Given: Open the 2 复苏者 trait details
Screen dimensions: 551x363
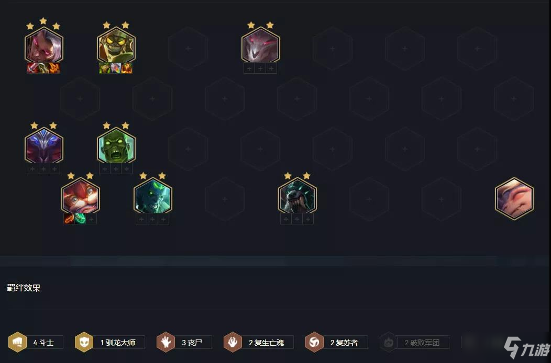Looking at the screenshot, I should coord(336,342).
